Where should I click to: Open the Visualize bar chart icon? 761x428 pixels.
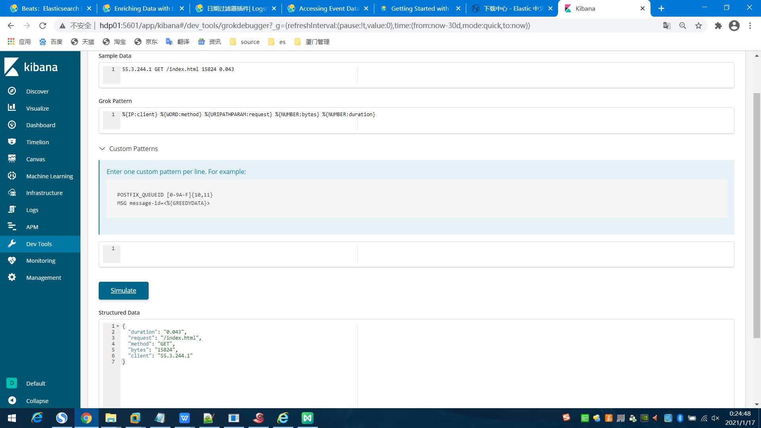tap(12, 108)
